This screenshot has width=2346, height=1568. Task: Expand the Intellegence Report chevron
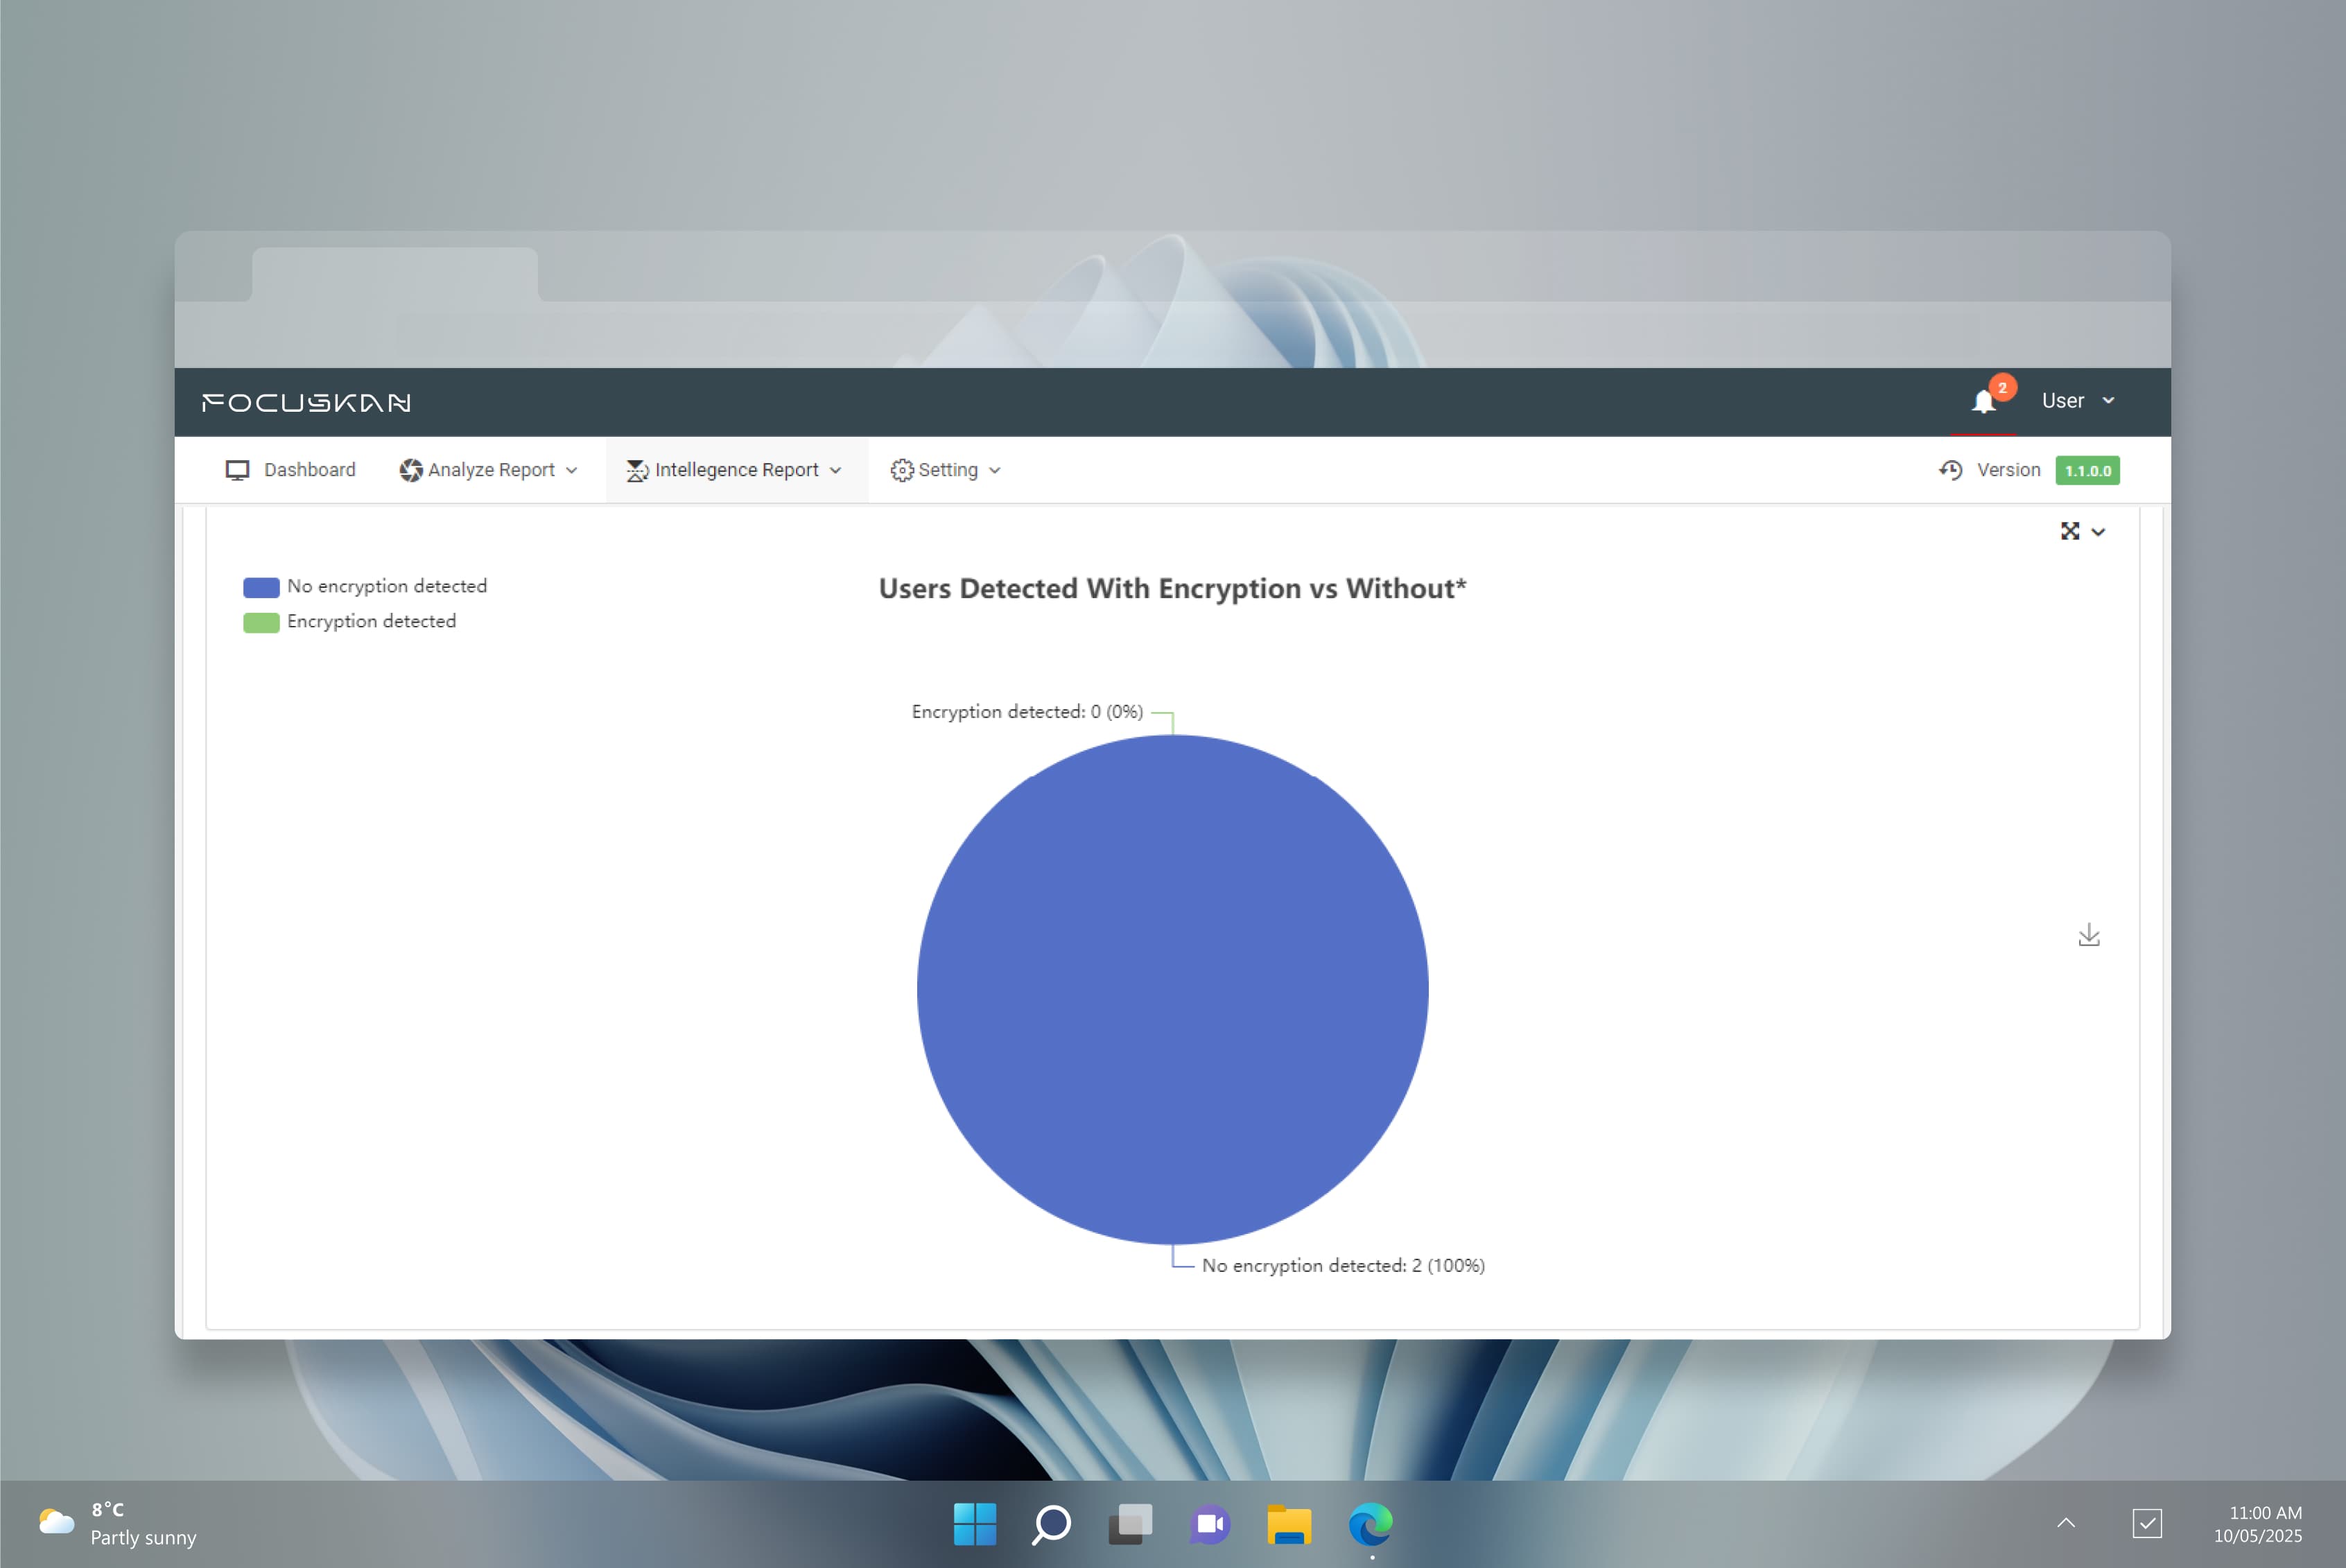[x=836, y=470]
